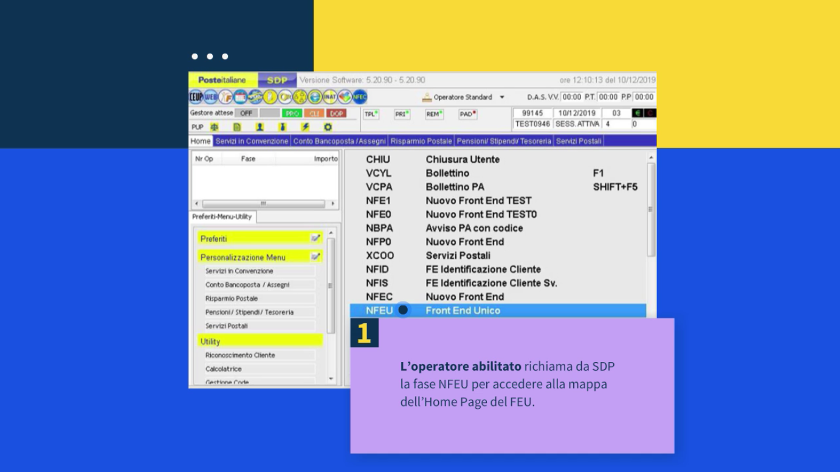Click the CEUP round toolbar icon
840x472 pixels.
point(196,97)
